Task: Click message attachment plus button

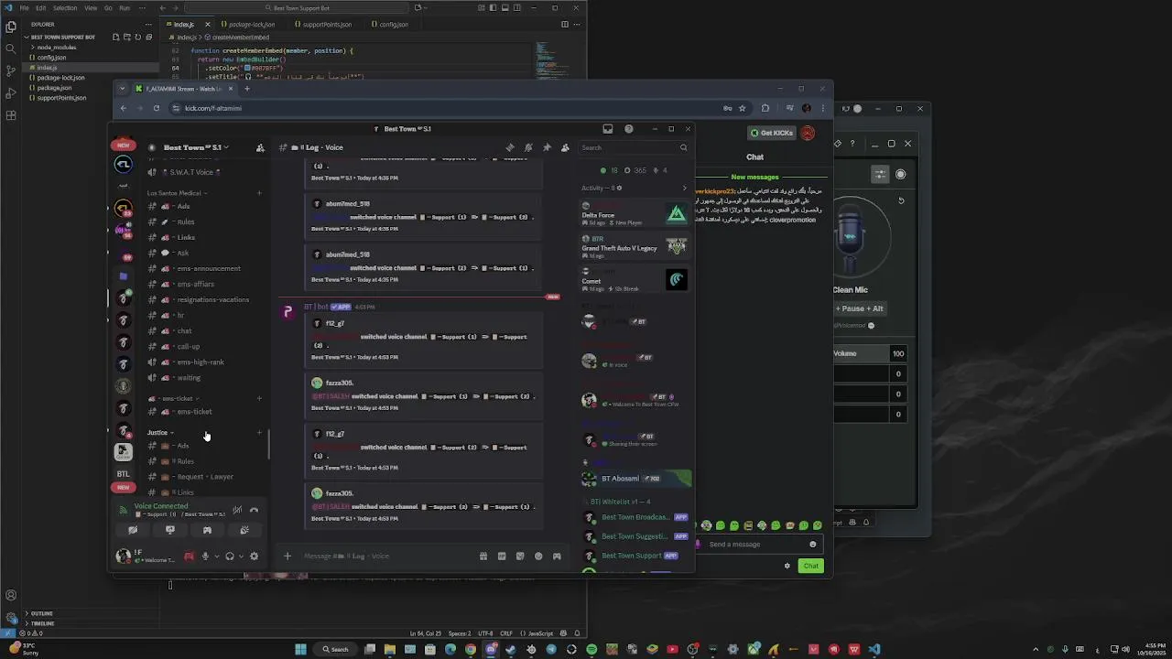Action: (288, 556)
